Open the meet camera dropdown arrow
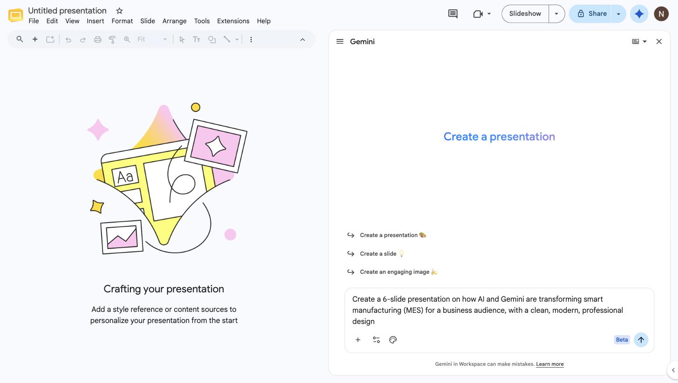The image size is (678, 383). 489,14
